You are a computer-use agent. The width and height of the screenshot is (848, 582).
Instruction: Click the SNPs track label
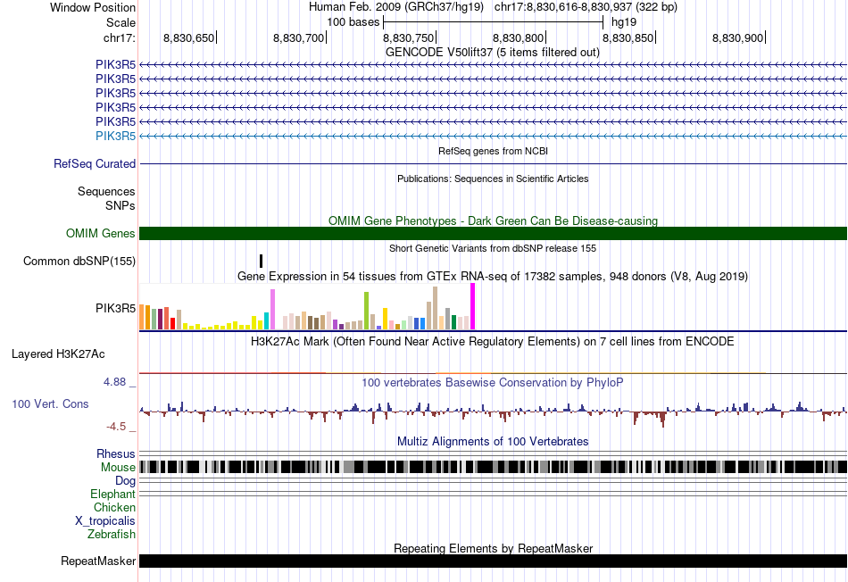(x=121, y=205)
